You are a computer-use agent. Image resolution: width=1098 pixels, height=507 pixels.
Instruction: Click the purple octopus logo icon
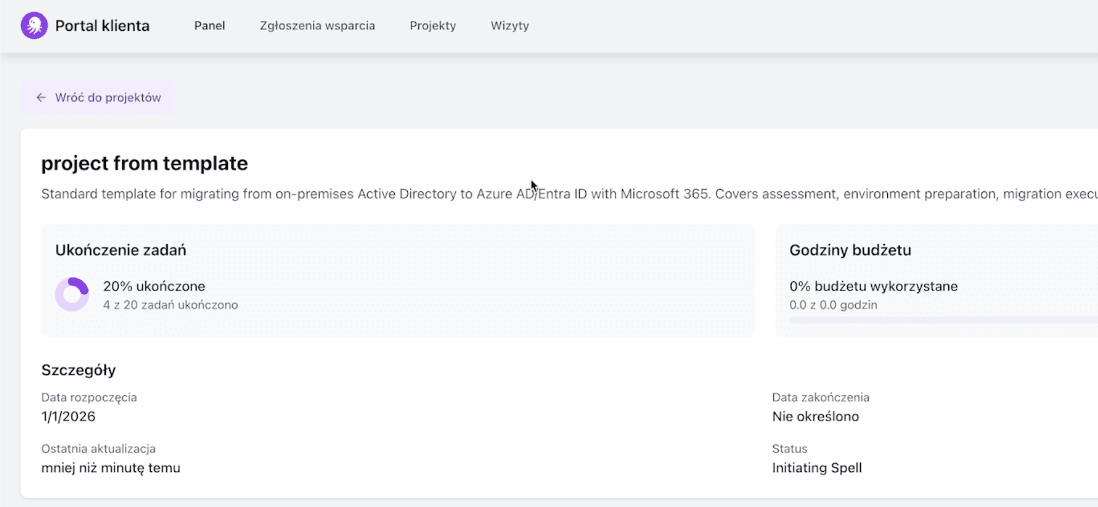tap(34, 26)
